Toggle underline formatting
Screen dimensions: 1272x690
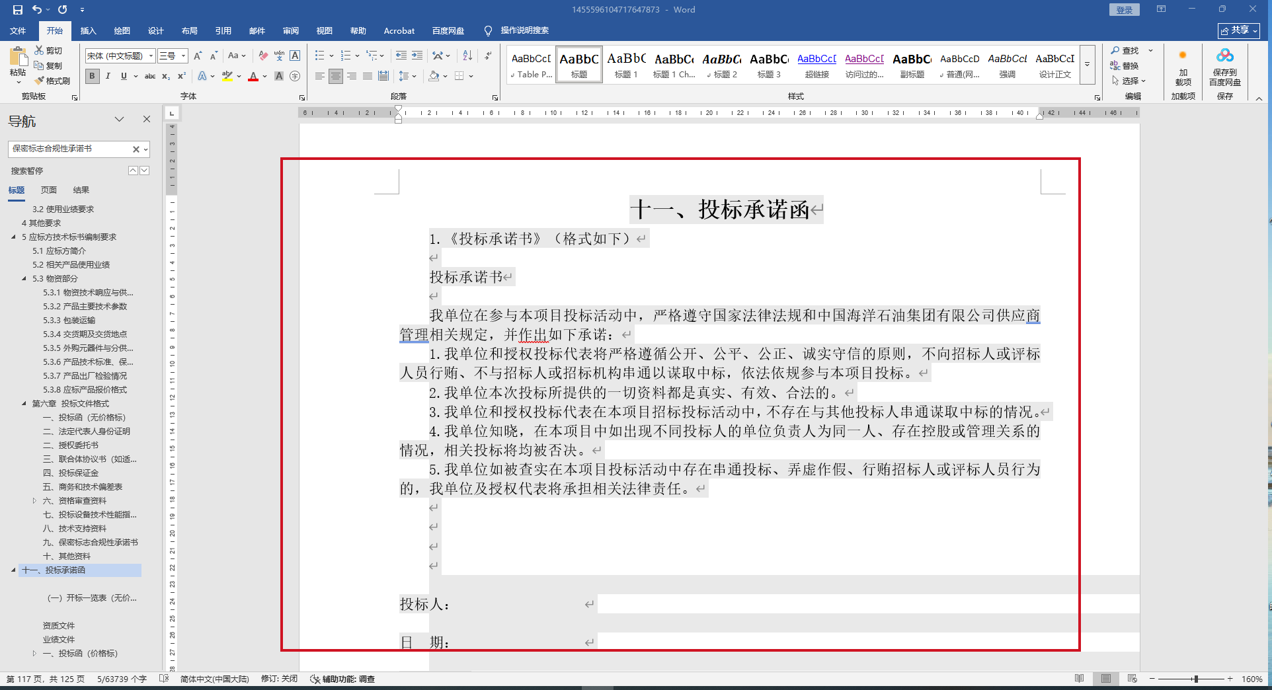(124, 76)
